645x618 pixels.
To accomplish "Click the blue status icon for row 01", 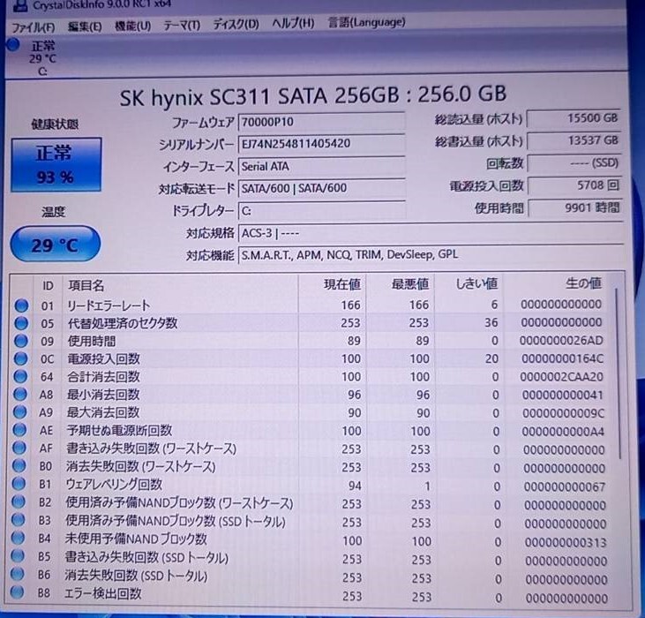I will click(x=21, y=305).
